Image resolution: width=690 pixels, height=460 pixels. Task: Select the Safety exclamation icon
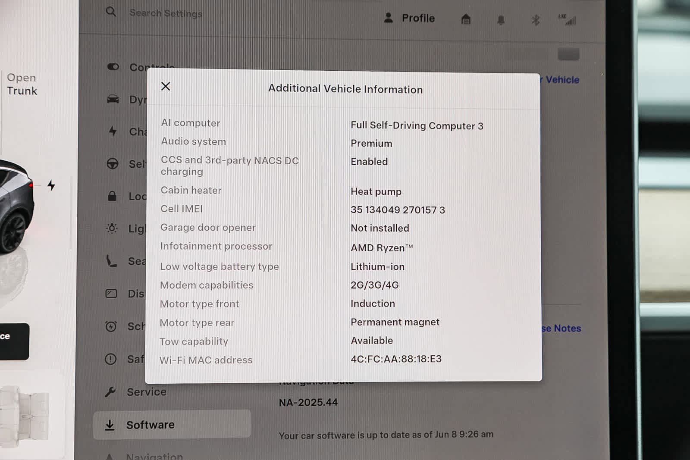click(110, 359)
